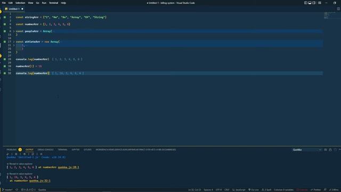
Task: Change encoding via UTF-8 item
Action: [218, 190]
